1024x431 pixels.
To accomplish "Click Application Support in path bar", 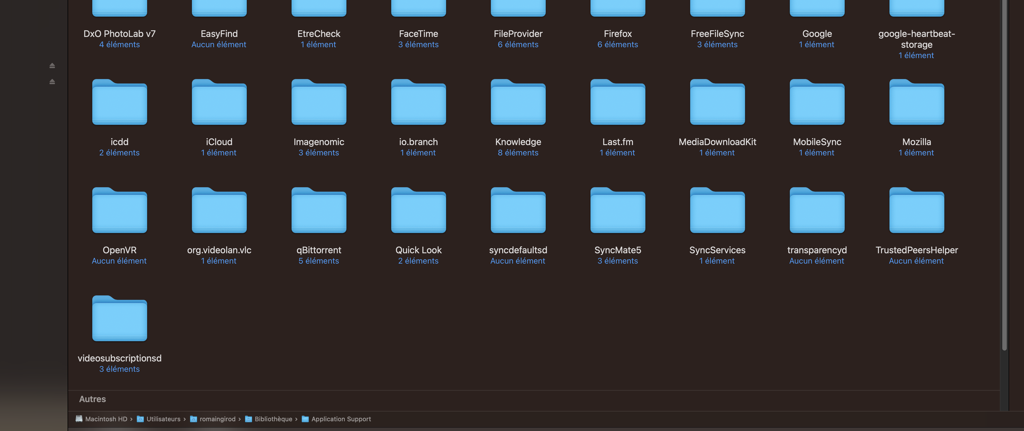I will pos(341,419).
